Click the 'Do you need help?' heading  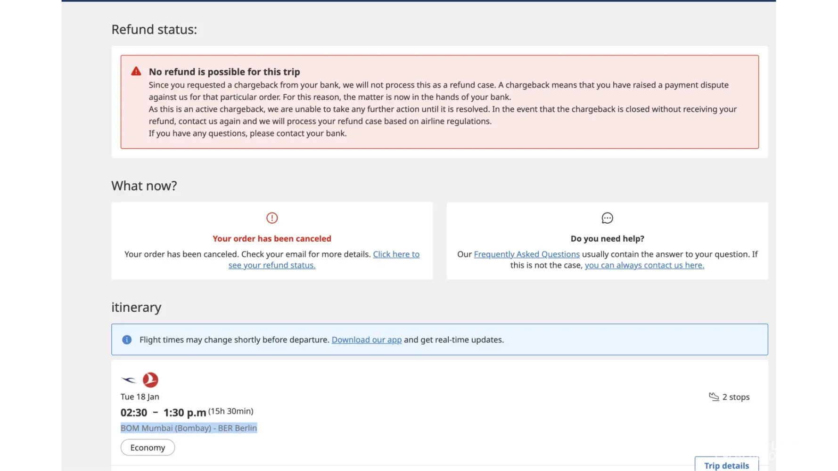point(607,239)
